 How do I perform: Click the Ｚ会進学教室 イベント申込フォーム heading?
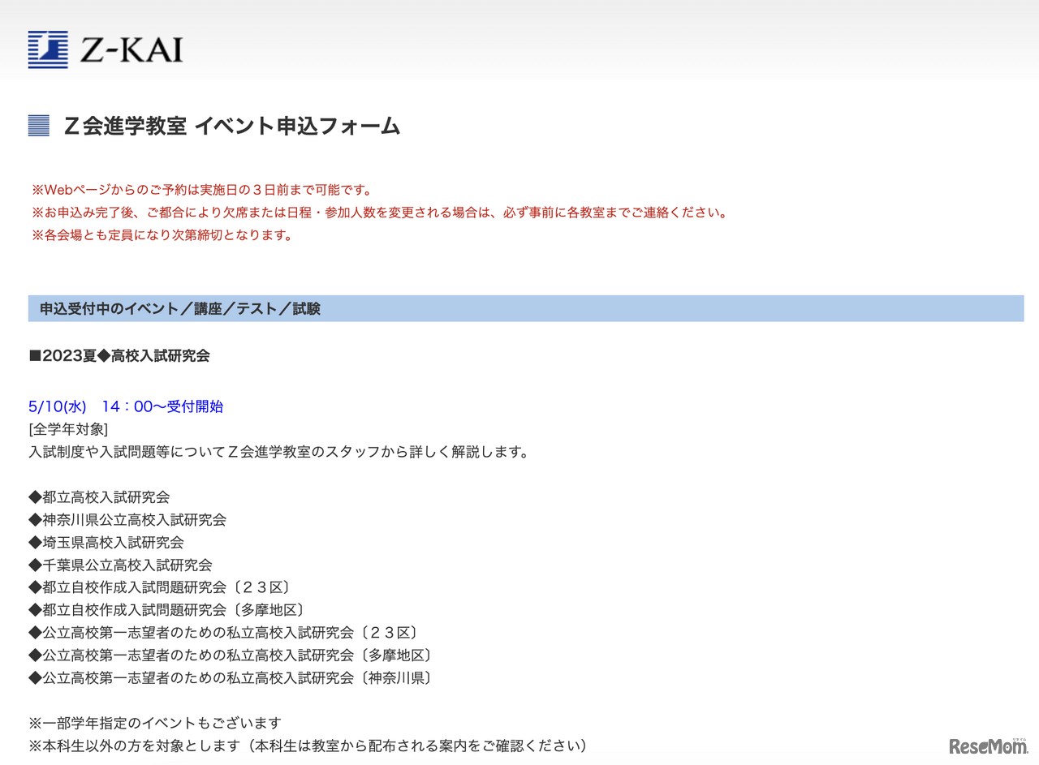tap(231, 126)
